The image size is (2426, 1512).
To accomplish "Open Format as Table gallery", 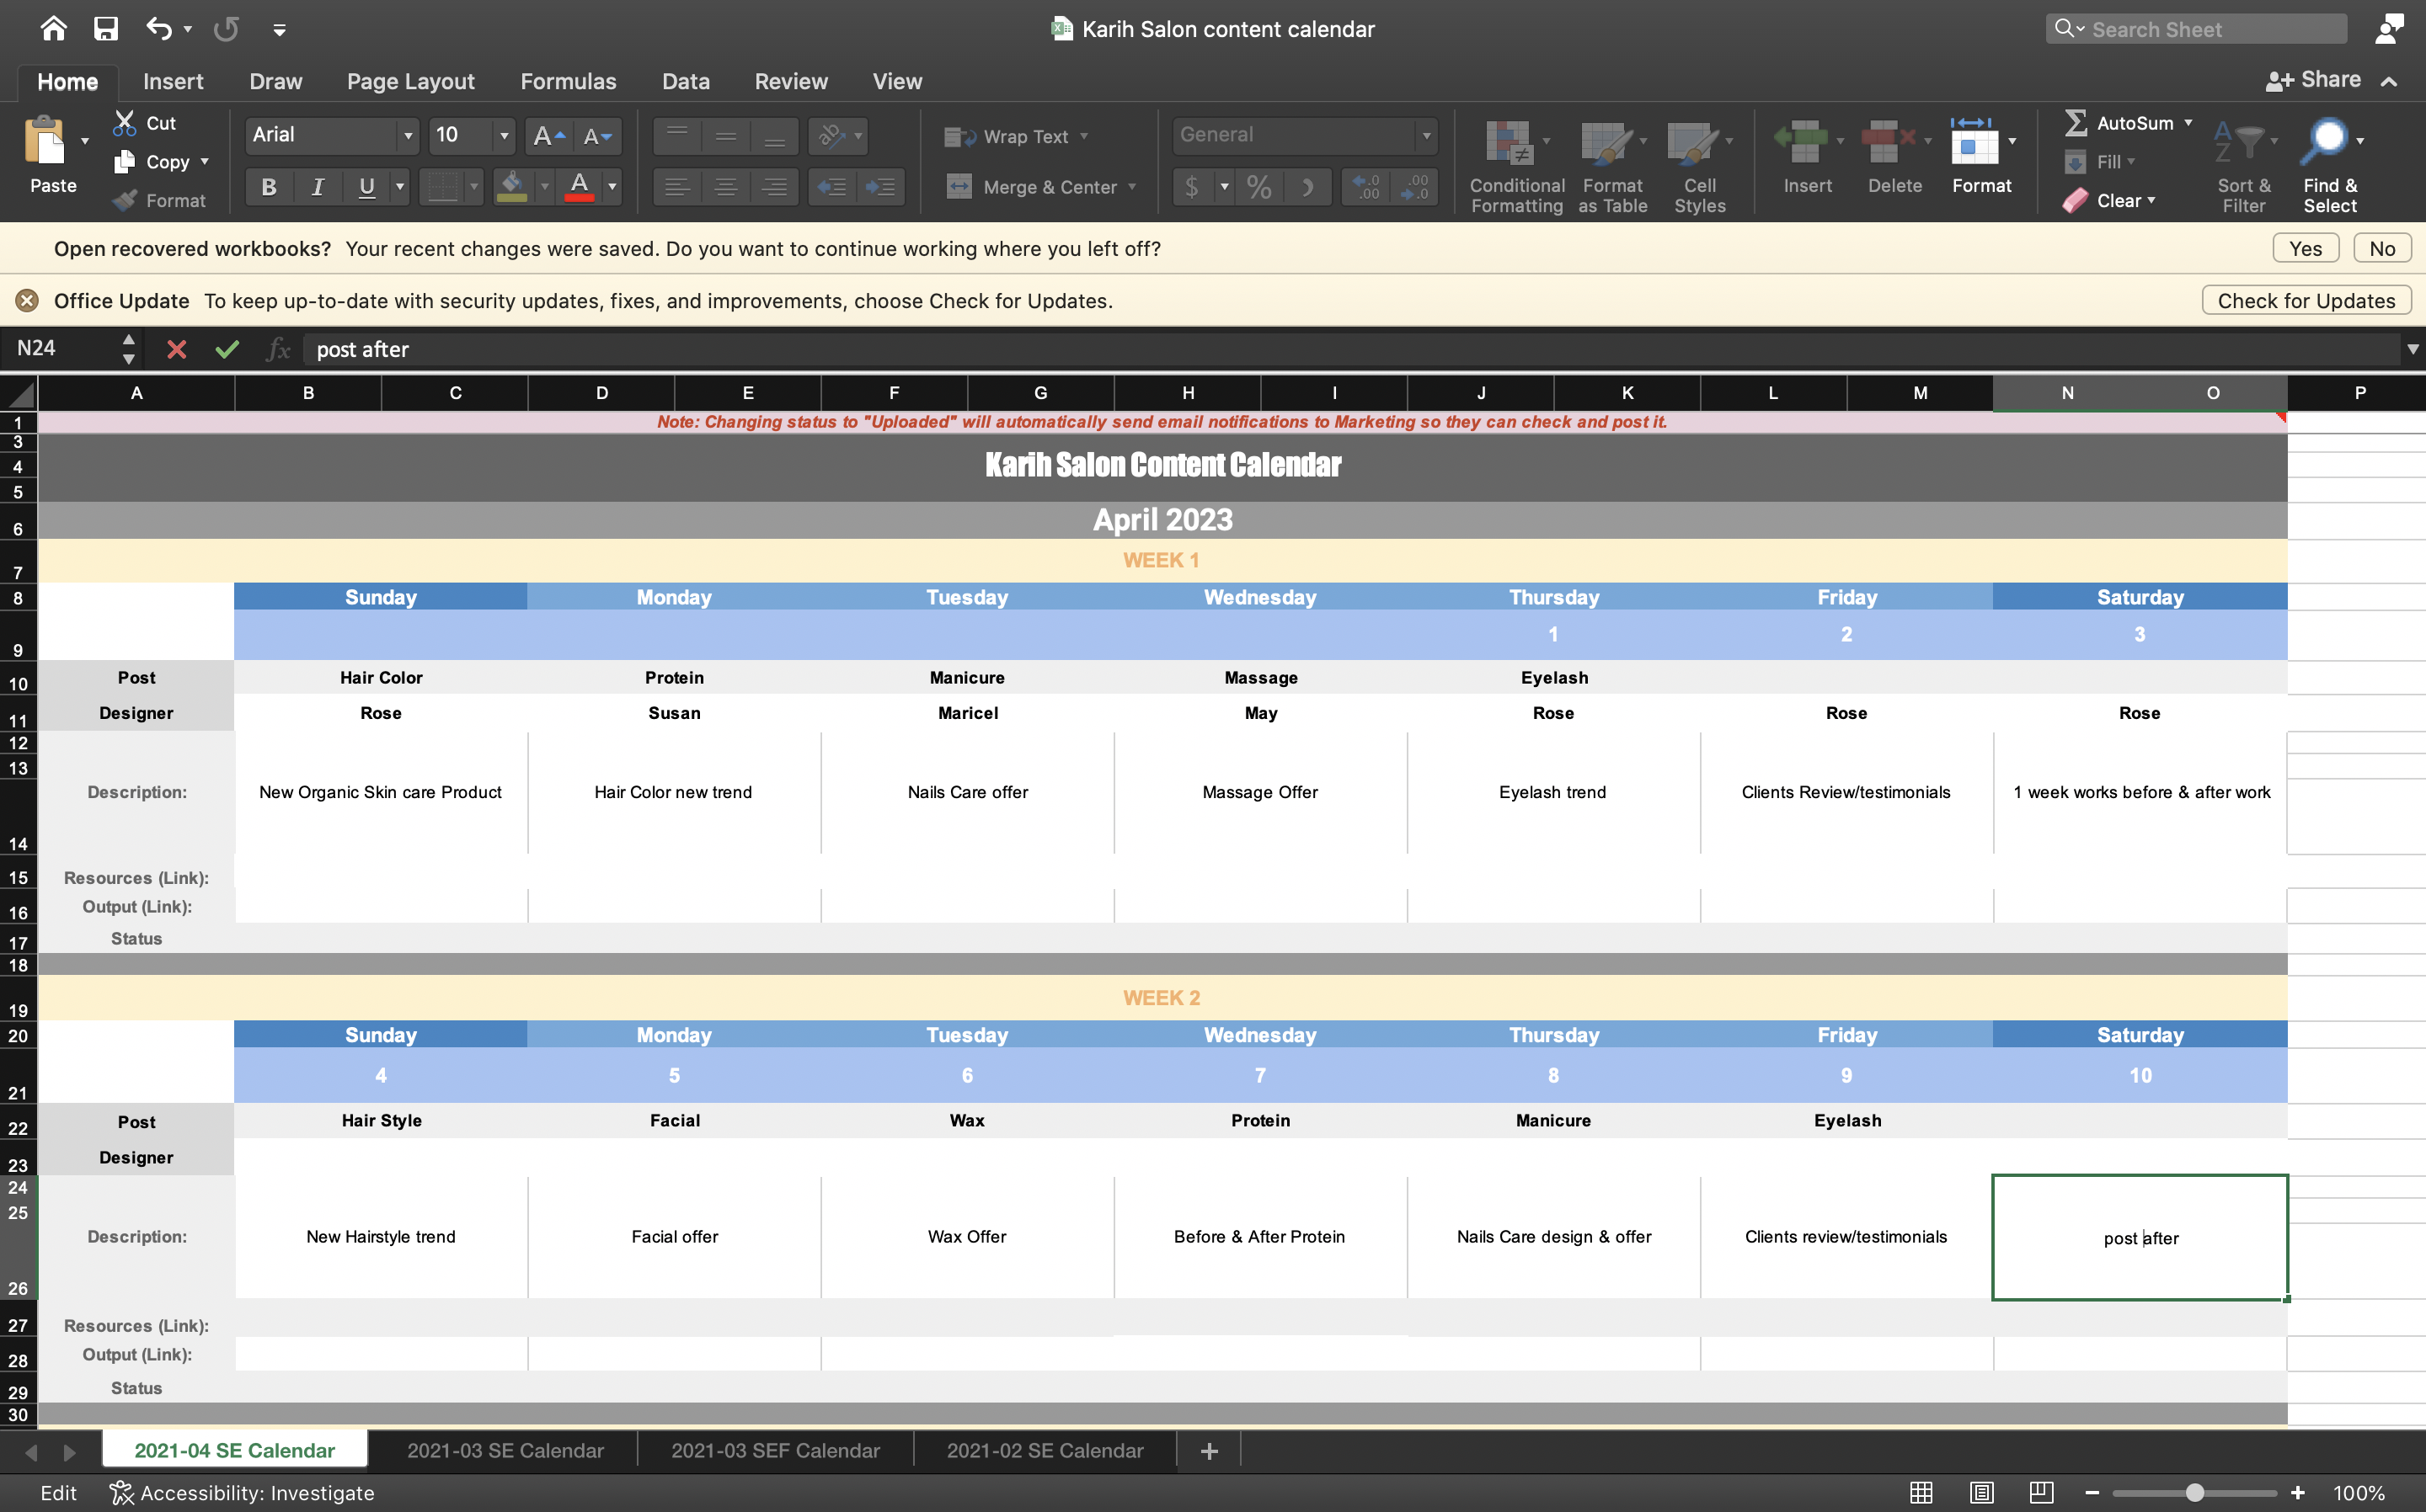I will 1611,166.
